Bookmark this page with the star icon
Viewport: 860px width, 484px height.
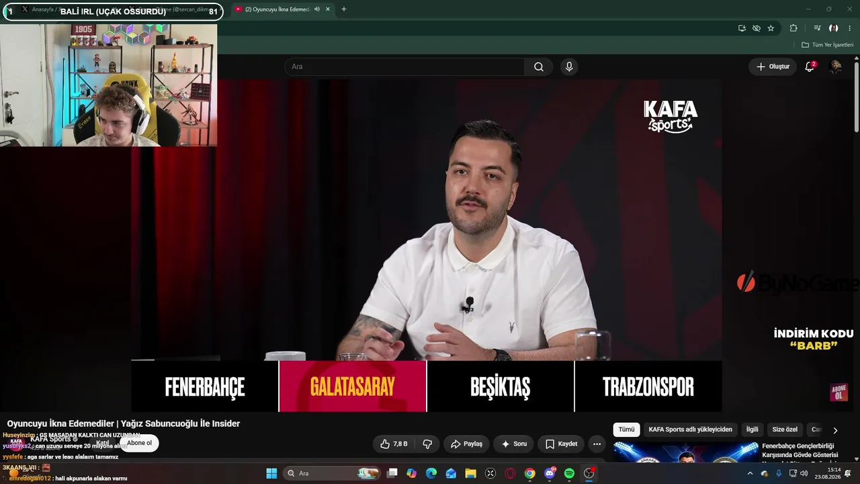coord(771,28)
